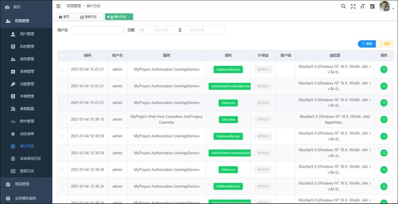Toggle fullscreen mode icon
The image size is (398, 204).
(x=353, y=6)
